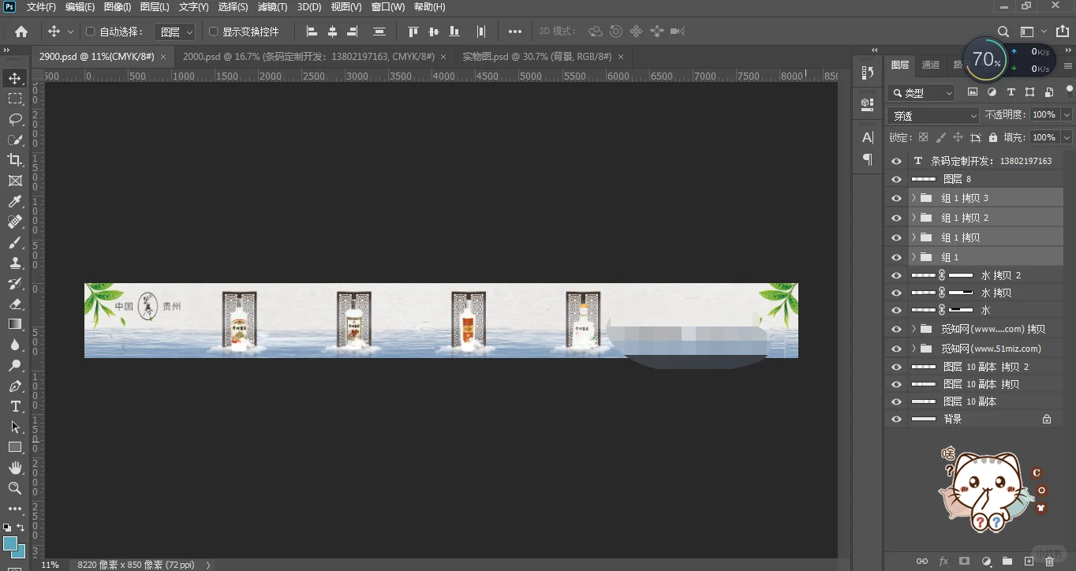Click the align top edges icon
Image resolution: width=1076 pixels, height=571 pixels.
pos(413,32)
